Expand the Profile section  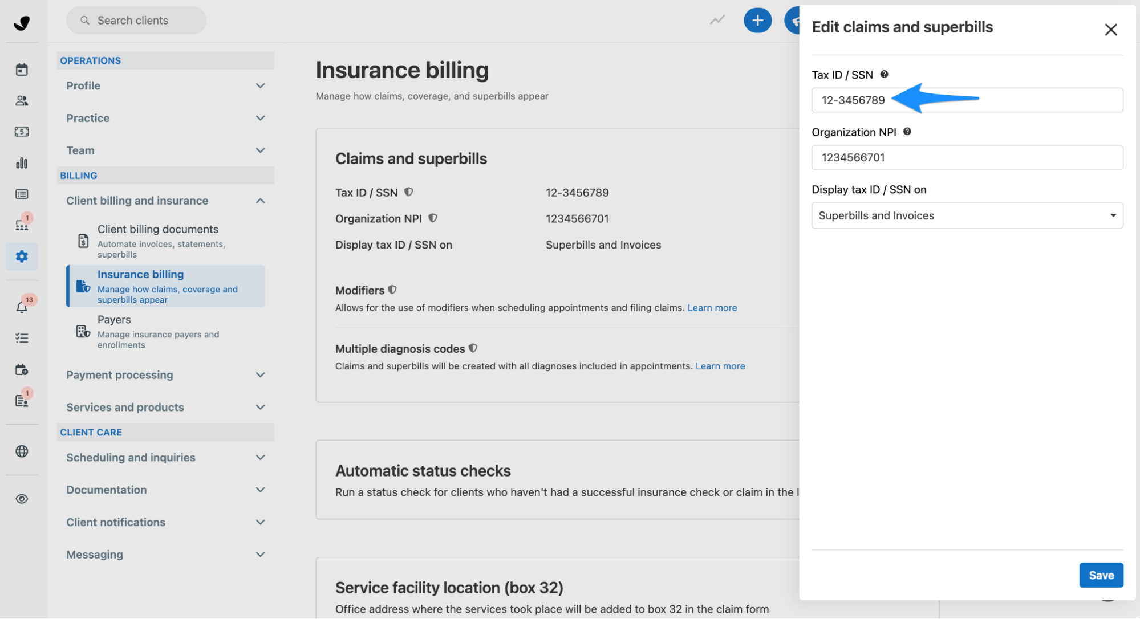coord(165,85)
